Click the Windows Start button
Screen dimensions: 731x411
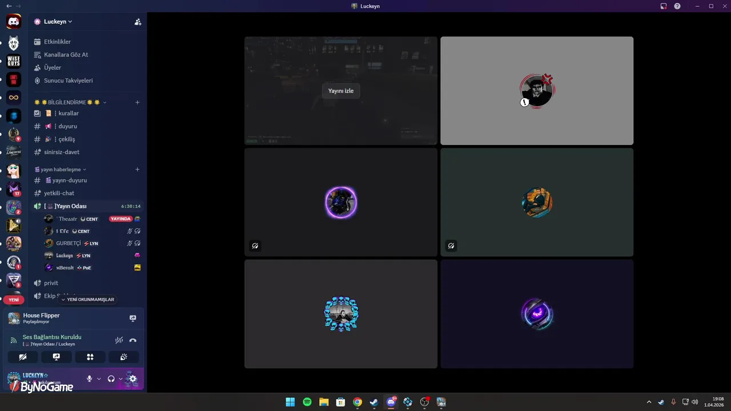point(290,402)
